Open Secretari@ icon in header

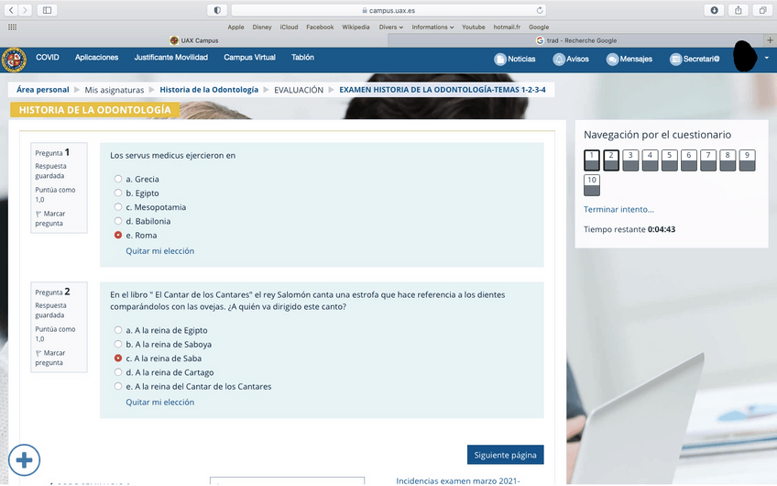[x=675, y=60]
